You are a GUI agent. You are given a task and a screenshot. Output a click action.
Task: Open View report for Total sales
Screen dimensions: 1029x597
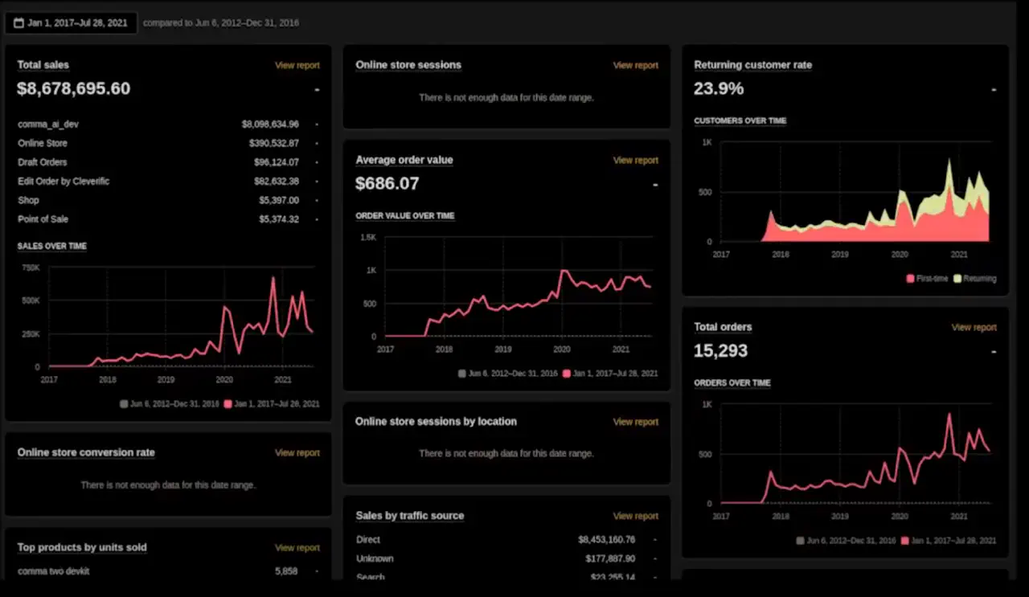point(297,66)
